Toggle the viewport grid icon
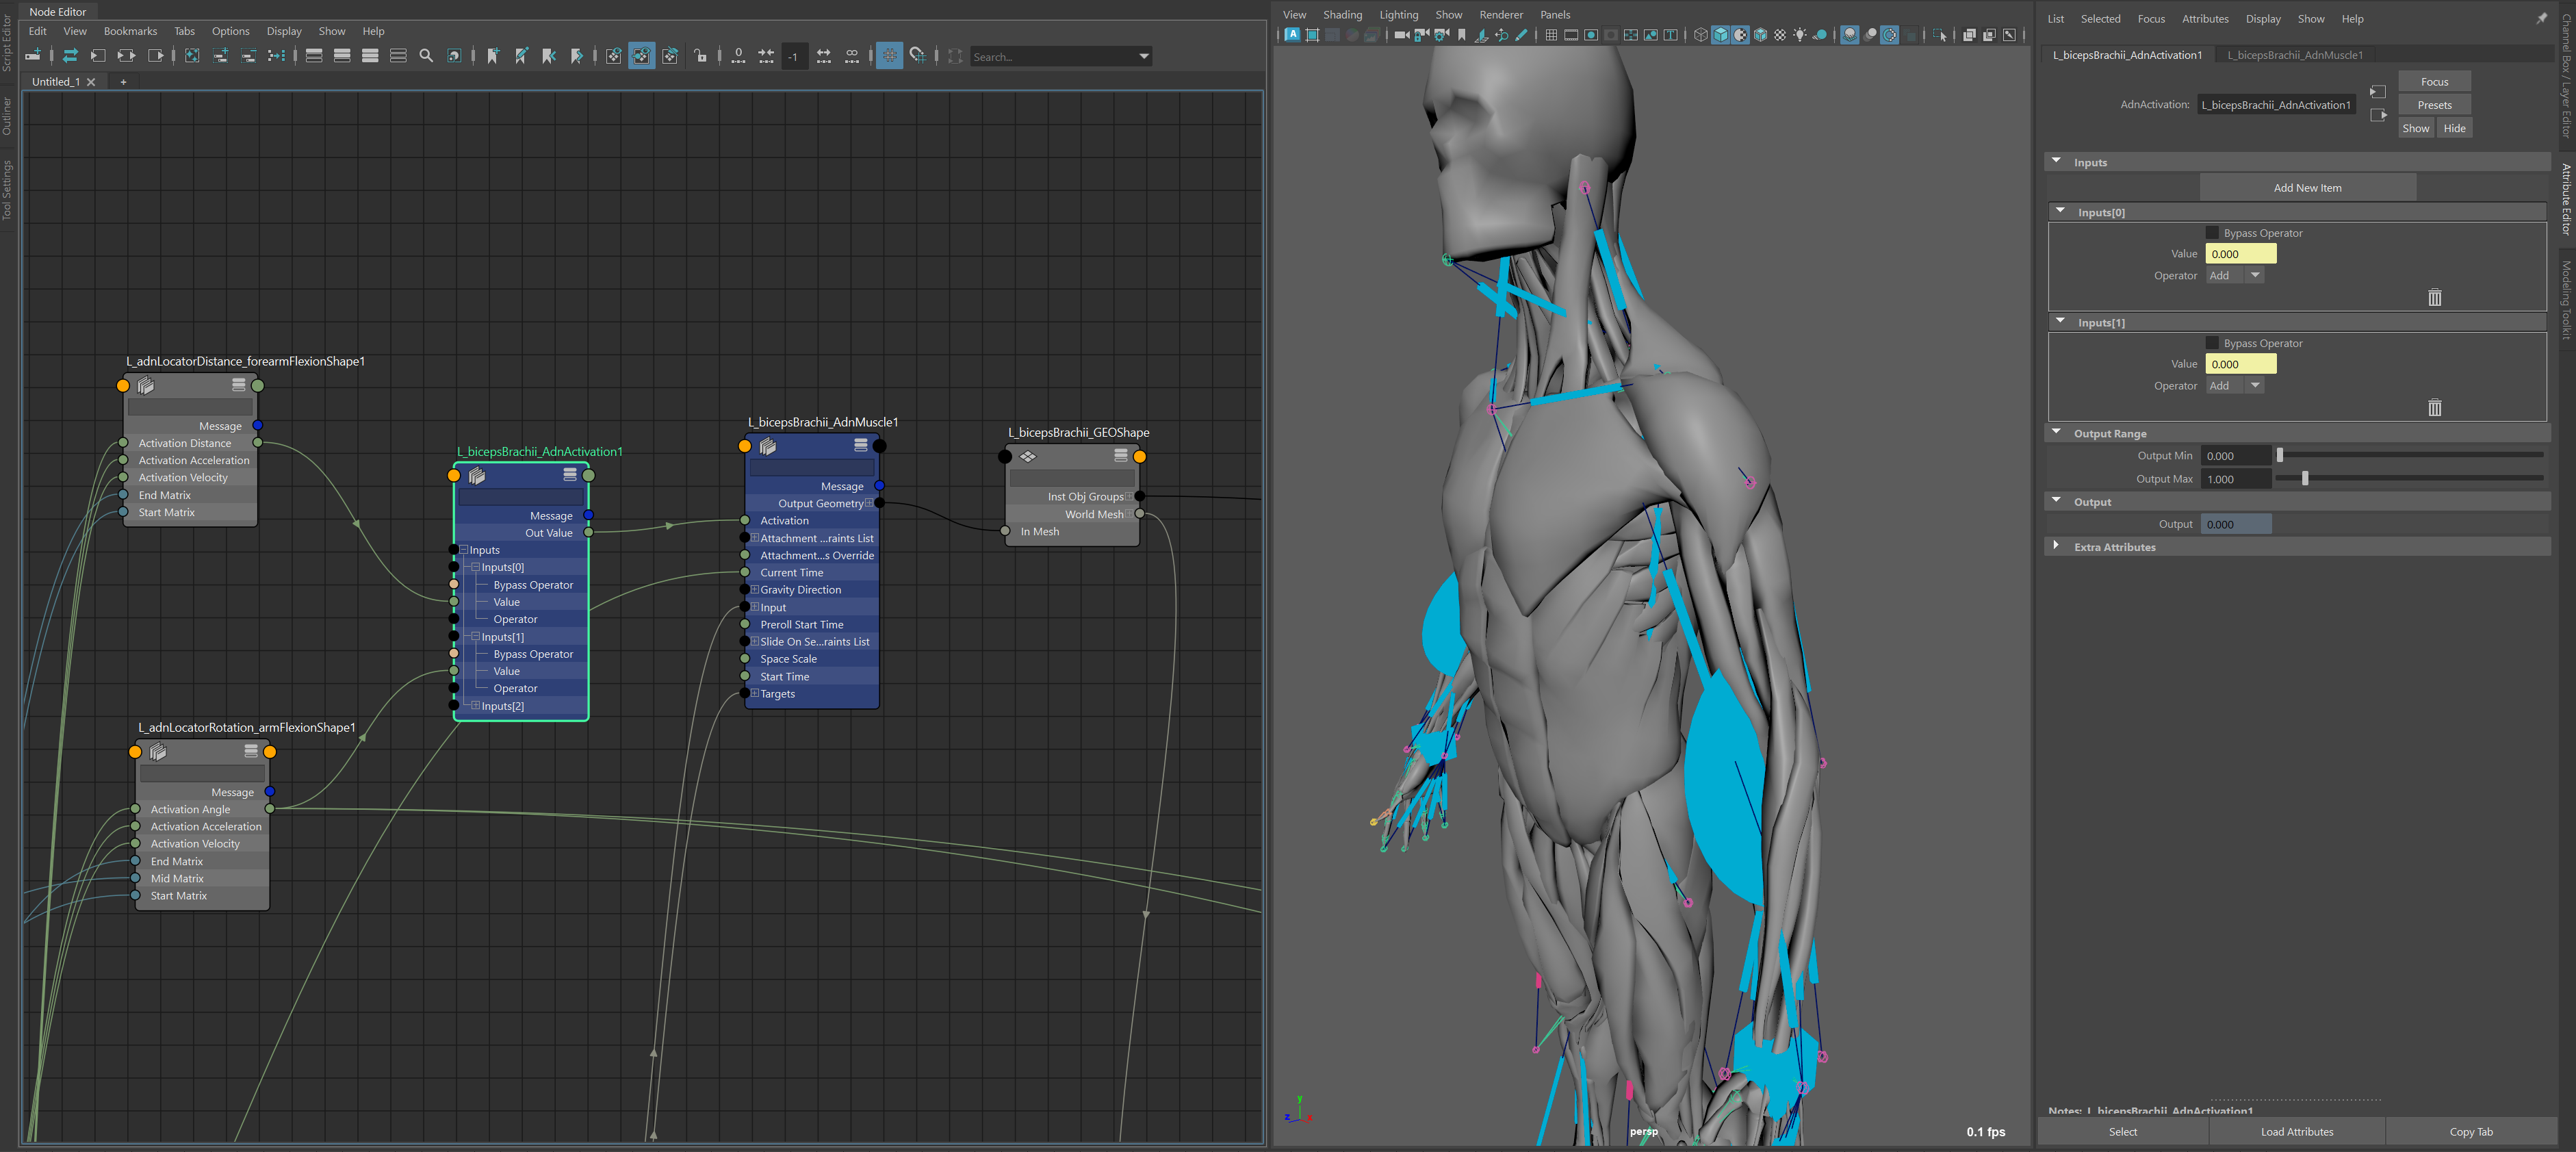The image size is (2576, 1152). coord(1551,35)
